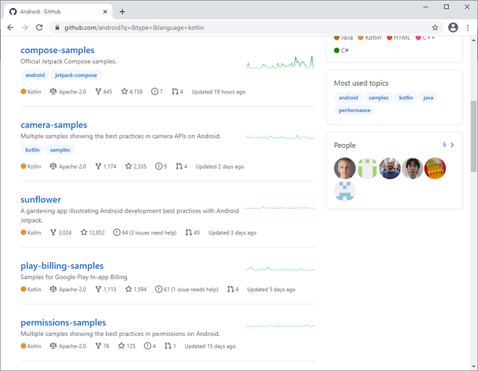Bookmark this page with the star icon

pos(435,28)
